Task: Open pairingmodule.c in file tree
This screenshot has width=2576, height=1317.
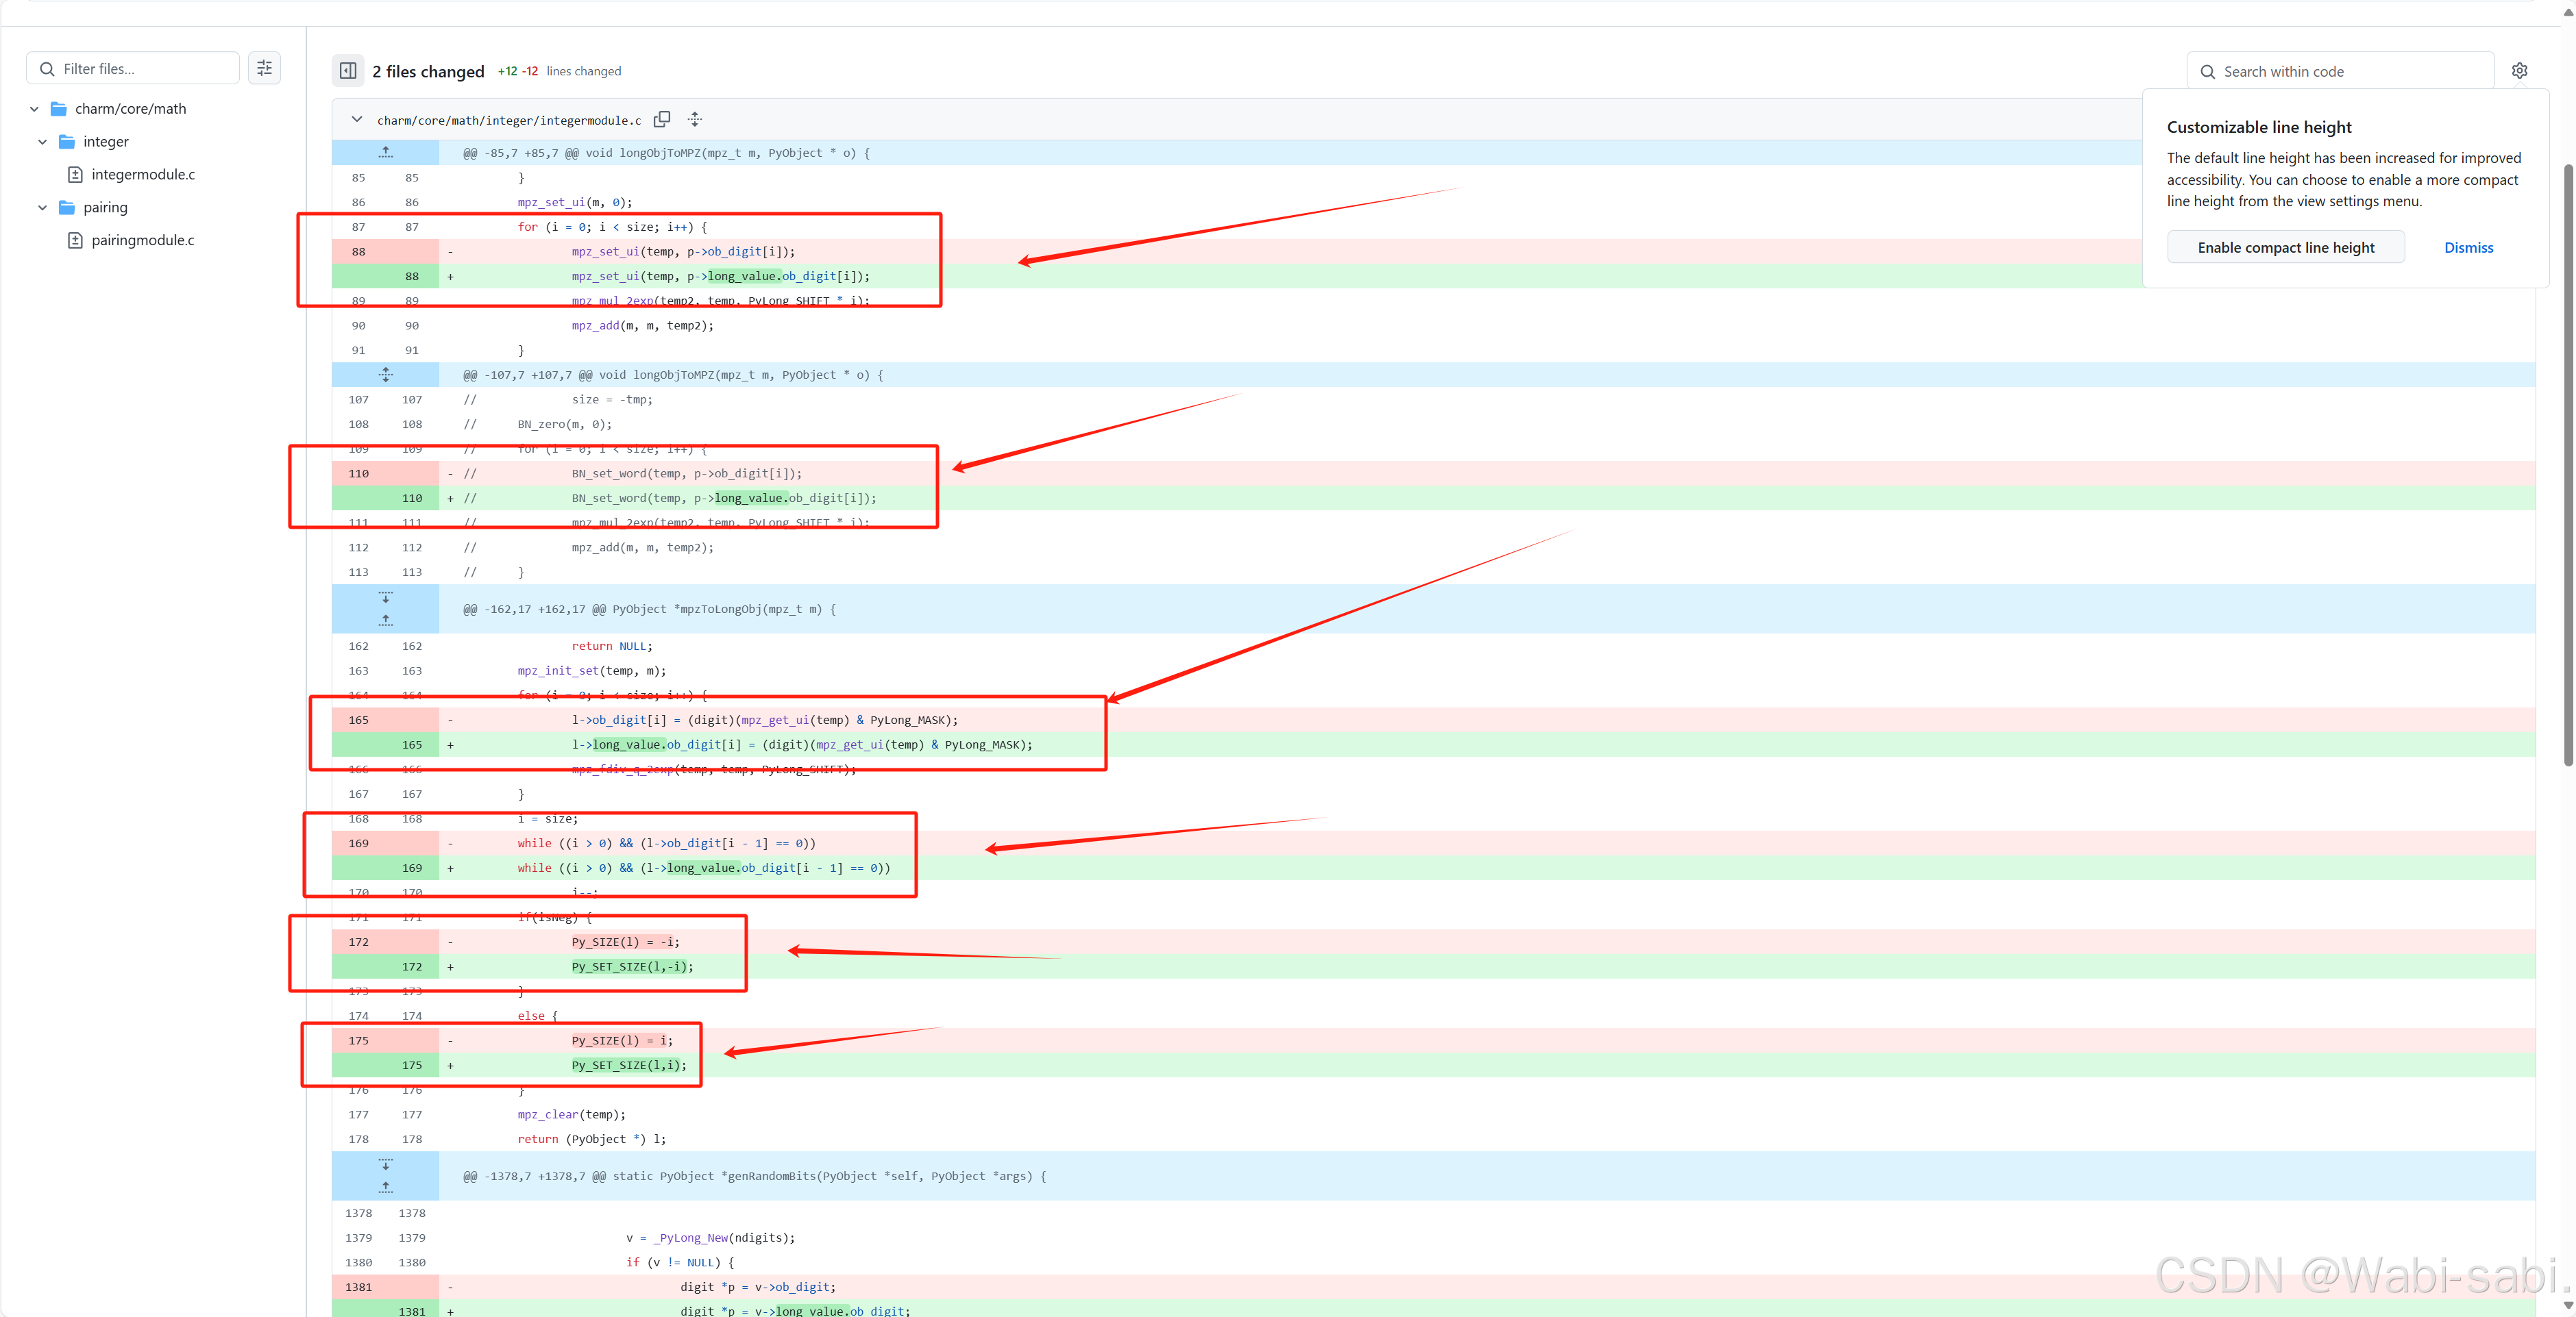Action: tap(143, 241)
